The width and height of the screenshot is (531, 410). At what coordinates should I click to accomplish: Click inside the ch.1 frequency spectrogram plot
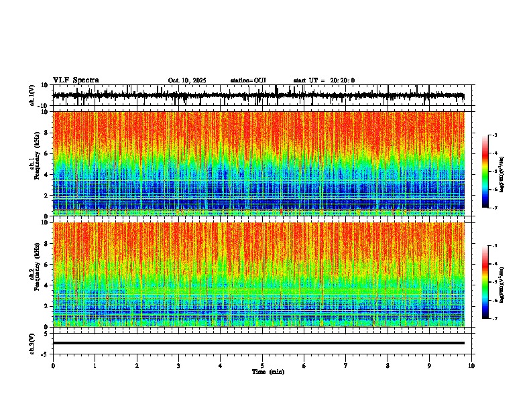point(259,163)
